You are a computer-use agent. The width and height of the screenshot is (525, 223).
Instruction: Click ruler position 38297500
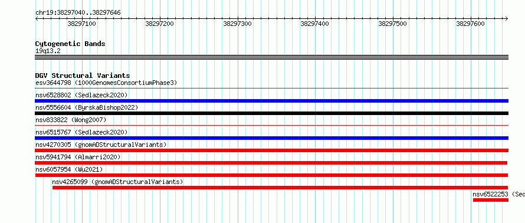(392, 24)
